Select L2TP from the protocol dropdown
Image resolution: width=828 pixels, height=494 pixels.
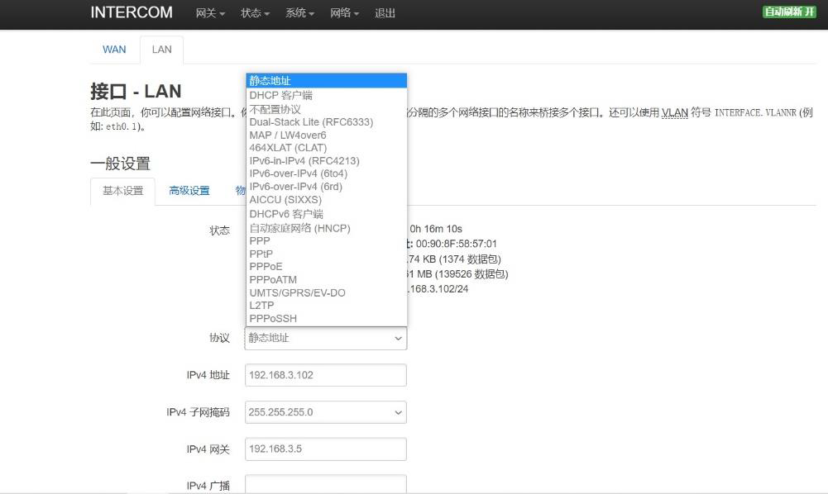[261, 306]
